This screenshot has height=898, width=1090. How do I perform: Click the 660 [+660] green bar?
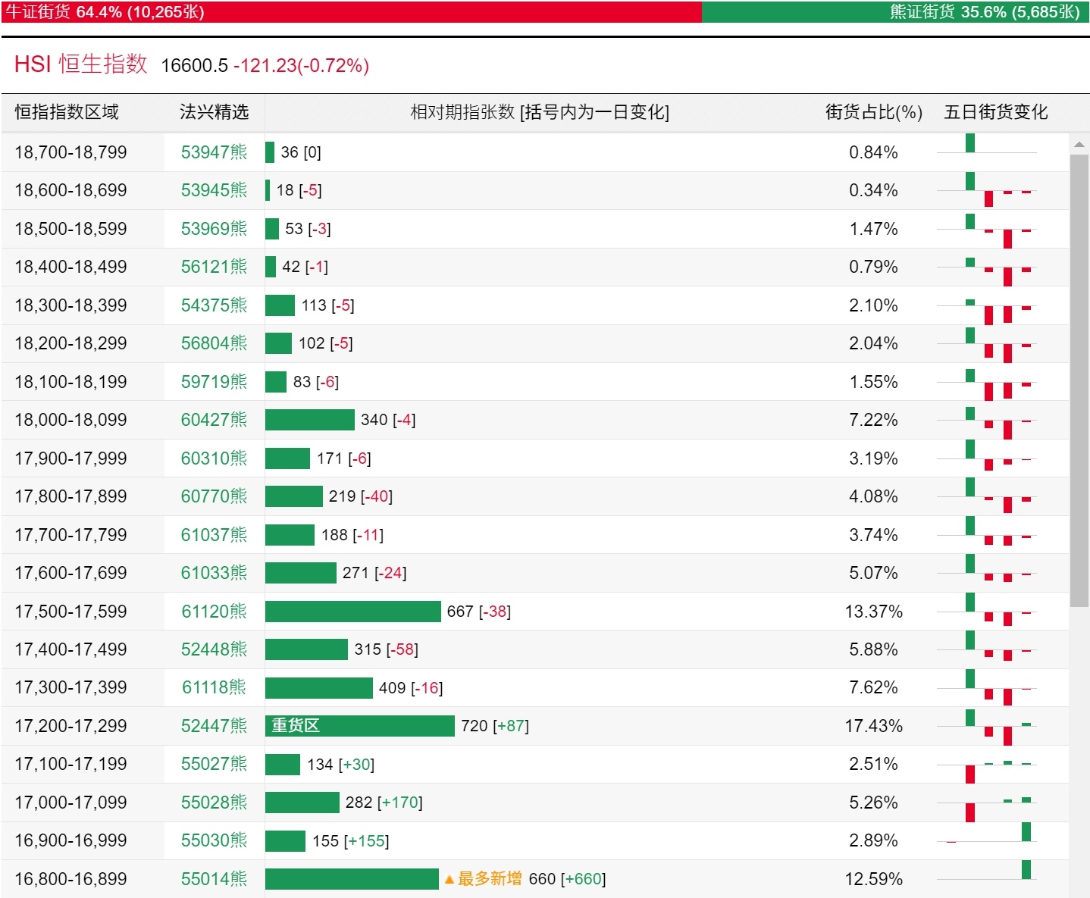(352, 879)
